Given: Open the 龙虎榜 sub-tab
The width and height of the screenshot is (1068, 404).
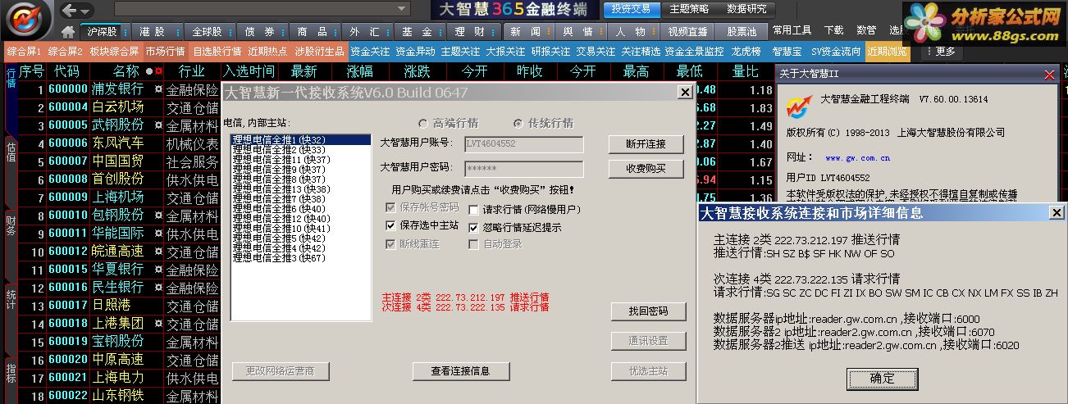Looking at the screenshot, I should (x=746, y=51).
